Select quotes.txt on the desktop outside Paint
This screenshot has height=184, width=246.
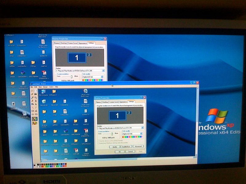[x=43, y=53]
